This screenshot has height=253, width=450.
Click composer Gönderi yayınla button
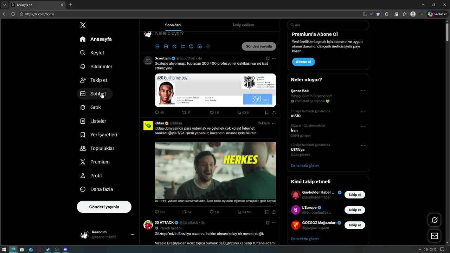(259, 46)
